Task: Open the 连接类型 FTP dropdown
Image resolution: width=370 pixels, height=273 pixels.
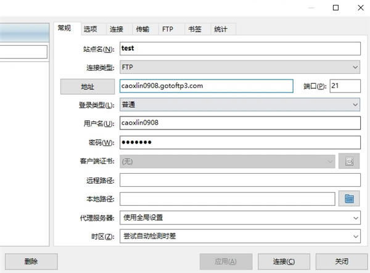Action: (239, 67)
